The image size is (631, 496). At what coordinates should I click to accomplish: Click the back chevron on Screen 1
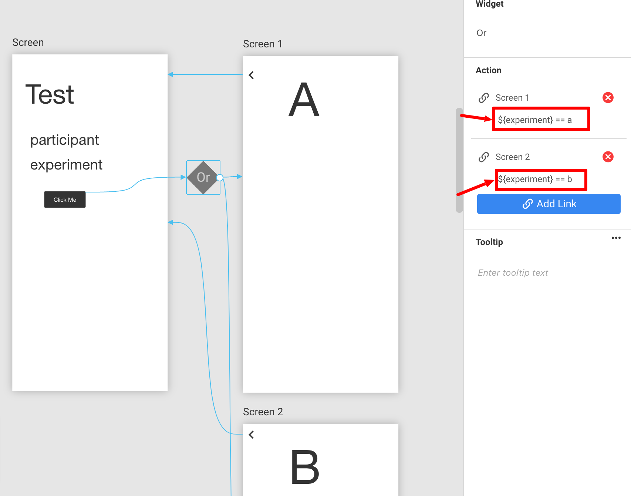tap(252, 75)
